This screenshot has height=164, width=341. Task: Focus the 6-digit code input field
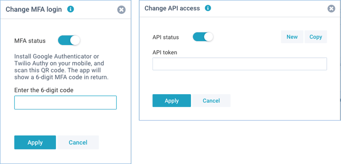tap(65, 102)
